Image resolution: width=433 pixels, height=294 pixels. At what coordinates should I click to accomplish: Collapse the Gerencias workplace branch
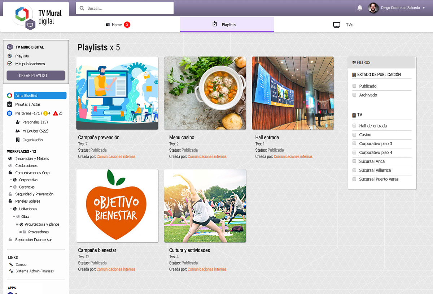[x=11, y=187]
